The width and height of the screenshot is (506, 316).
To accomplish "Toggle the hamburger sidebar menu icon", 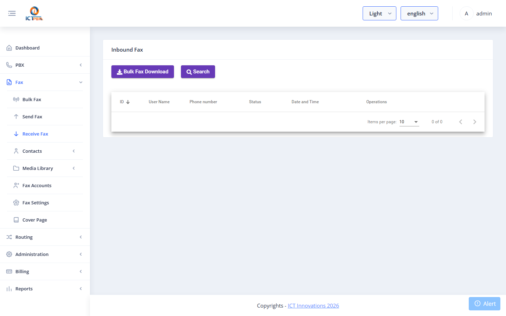I will [12, 13].
